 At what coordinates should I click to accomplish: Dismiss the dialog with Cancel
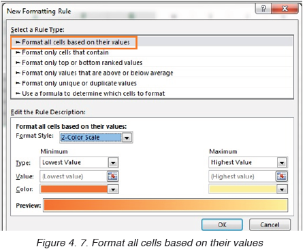tap(270, 225)
